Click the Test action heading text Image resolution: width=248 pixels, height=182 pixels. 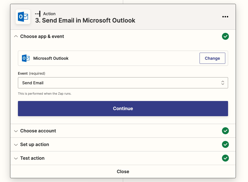(33, 158)
